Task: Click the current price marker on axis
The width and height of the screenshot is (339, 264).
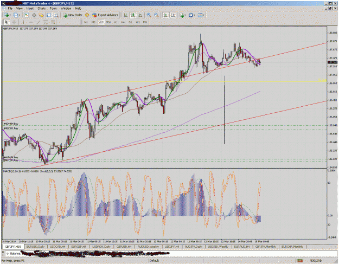Action: pyautogui.click(x=332, y=62)
